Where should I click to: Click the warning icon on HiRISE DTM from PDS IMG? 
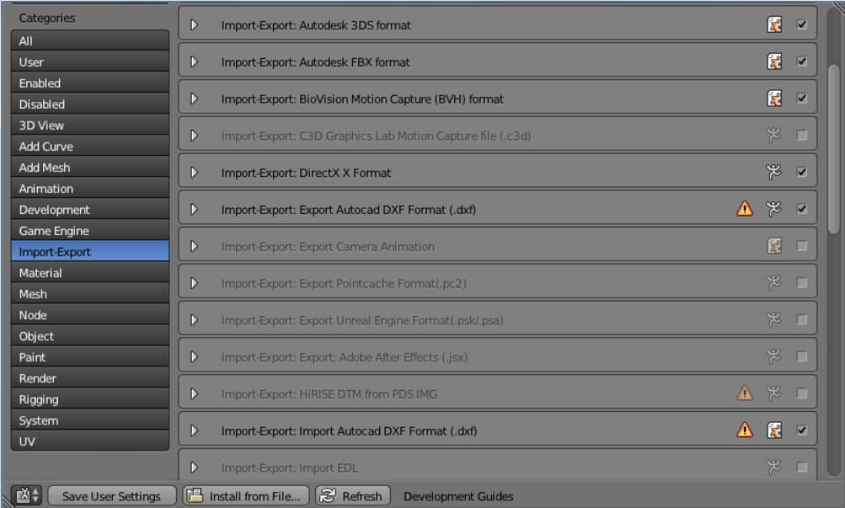(745, 394)
